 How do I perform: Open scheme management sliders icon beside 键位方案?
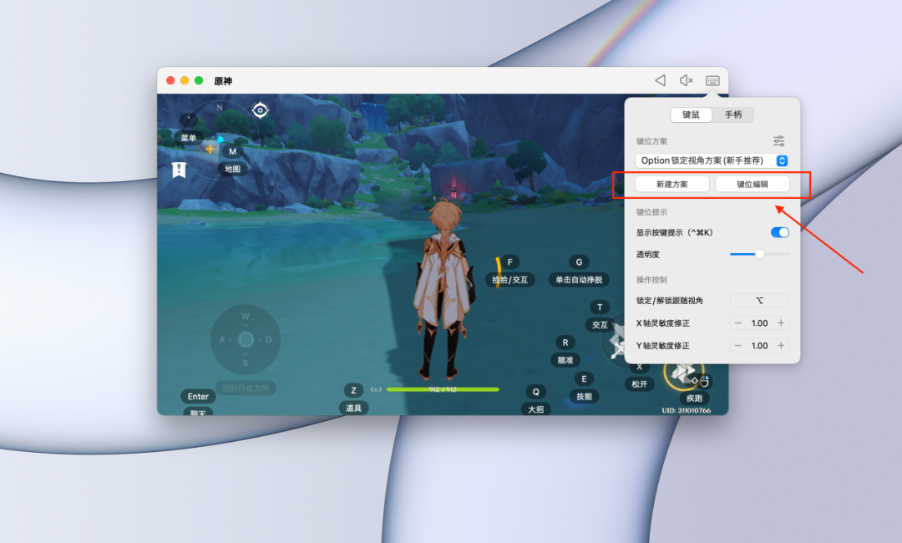pos(779,141)
